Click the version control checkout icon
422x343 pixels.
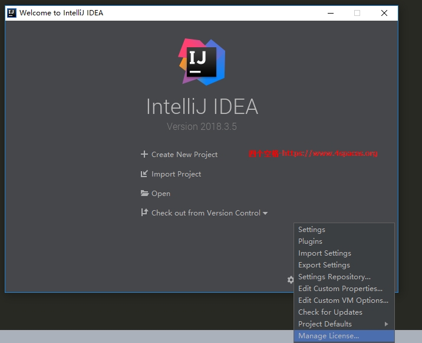tap(144, 213)
